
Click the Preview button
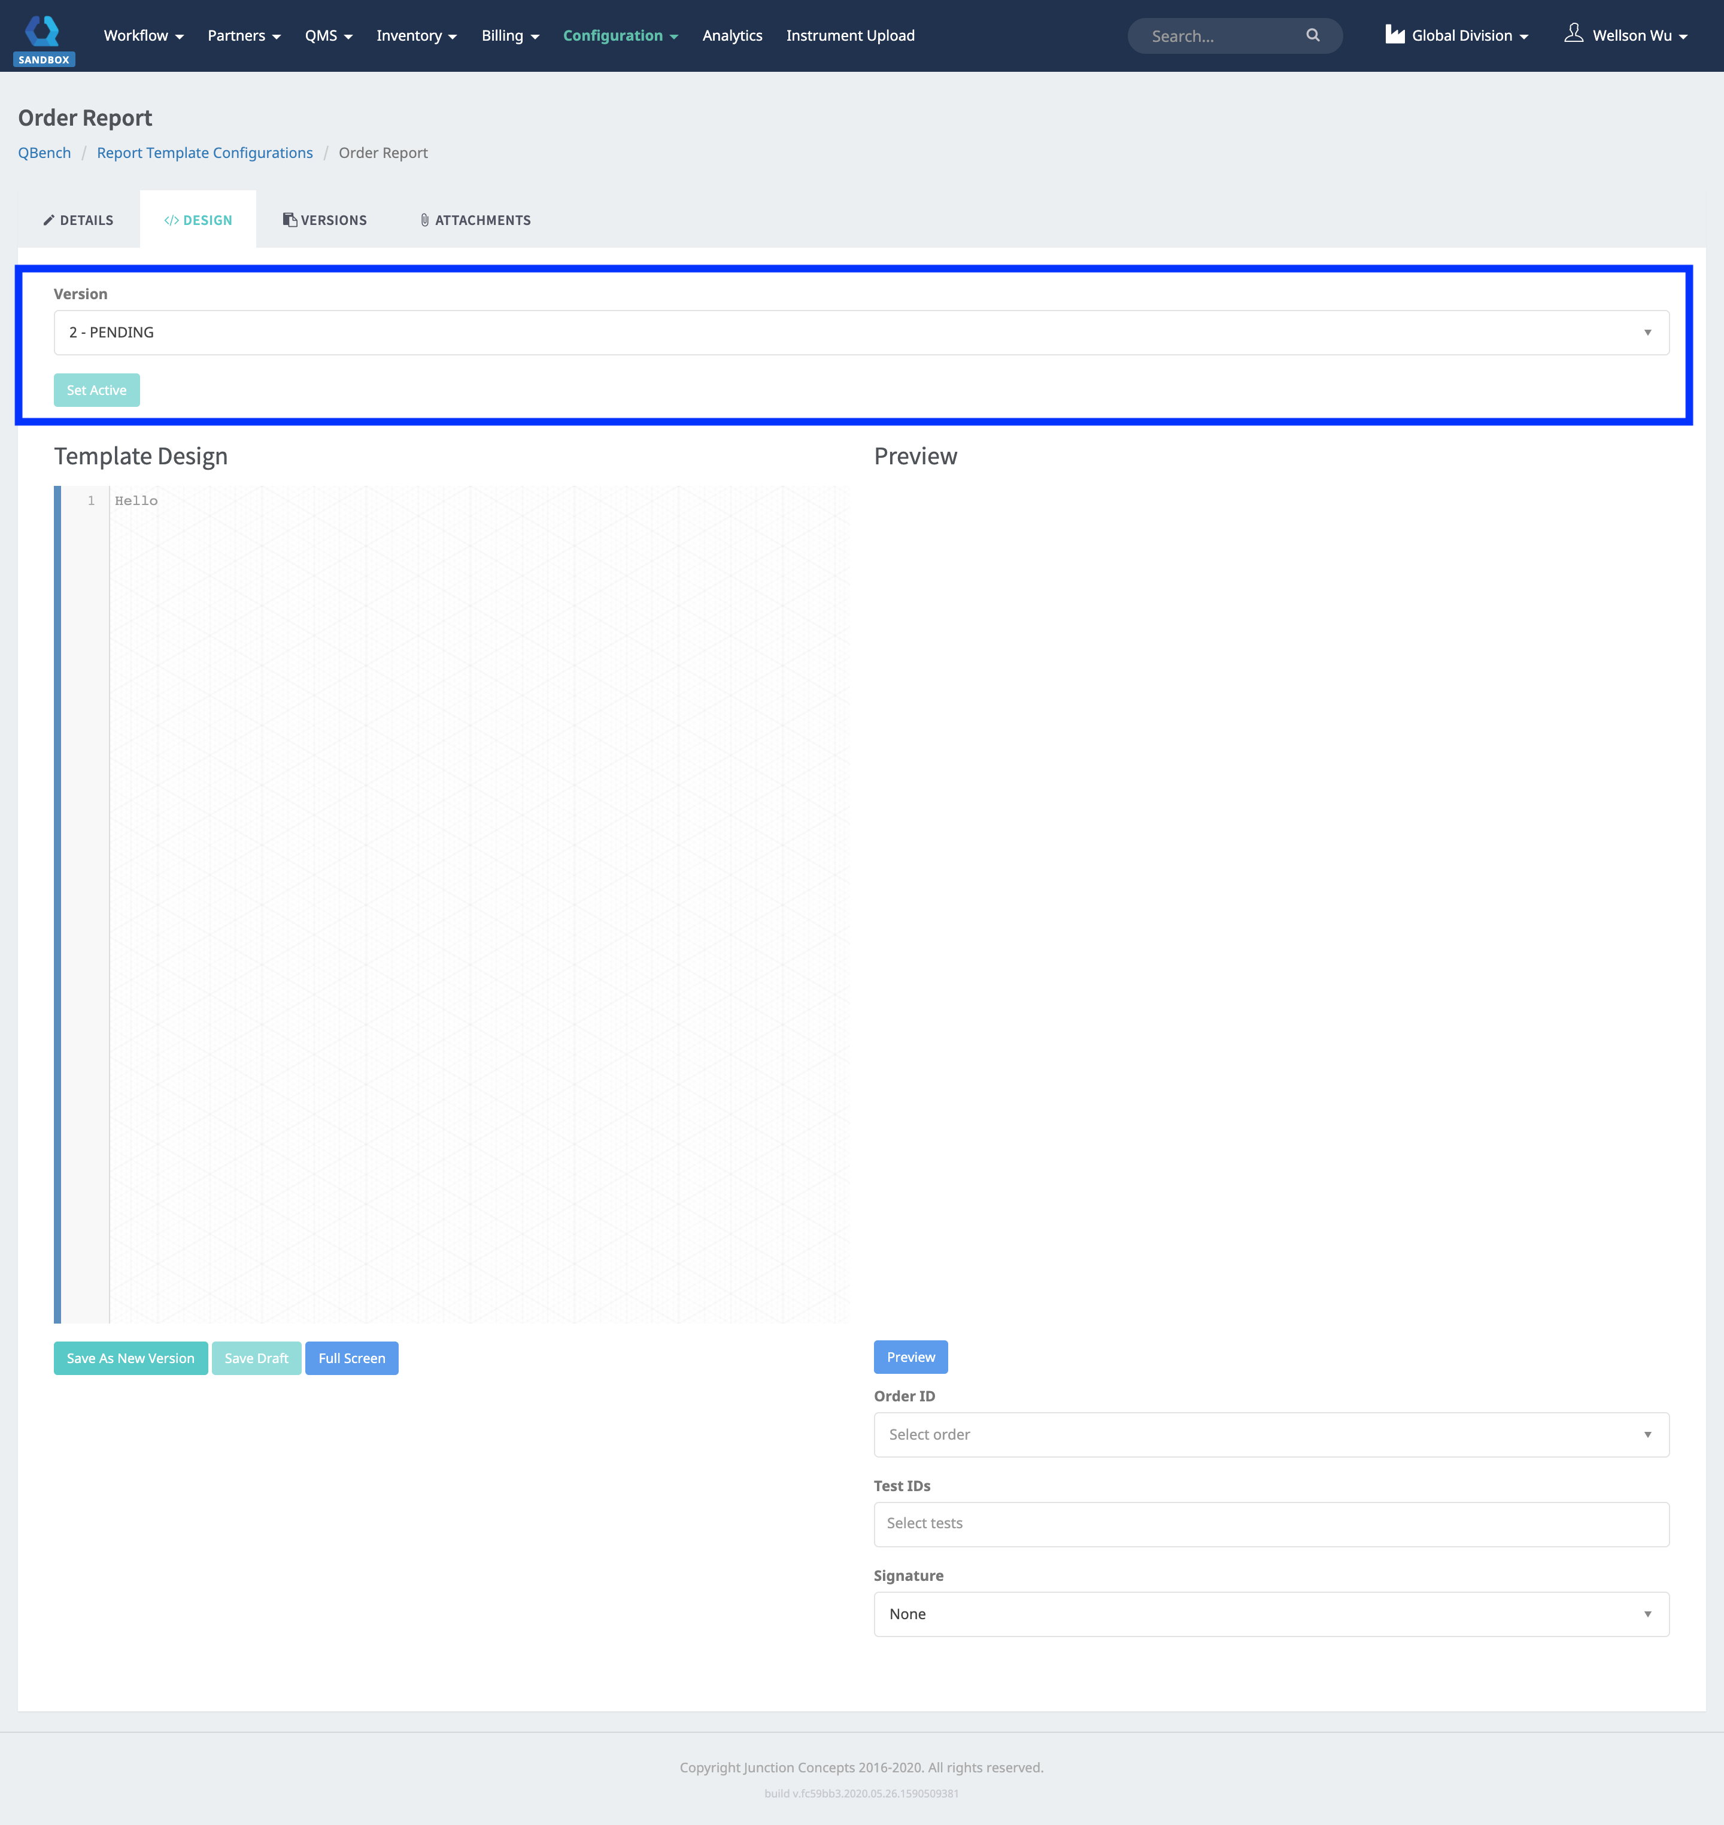click(x=910, y=1356)
